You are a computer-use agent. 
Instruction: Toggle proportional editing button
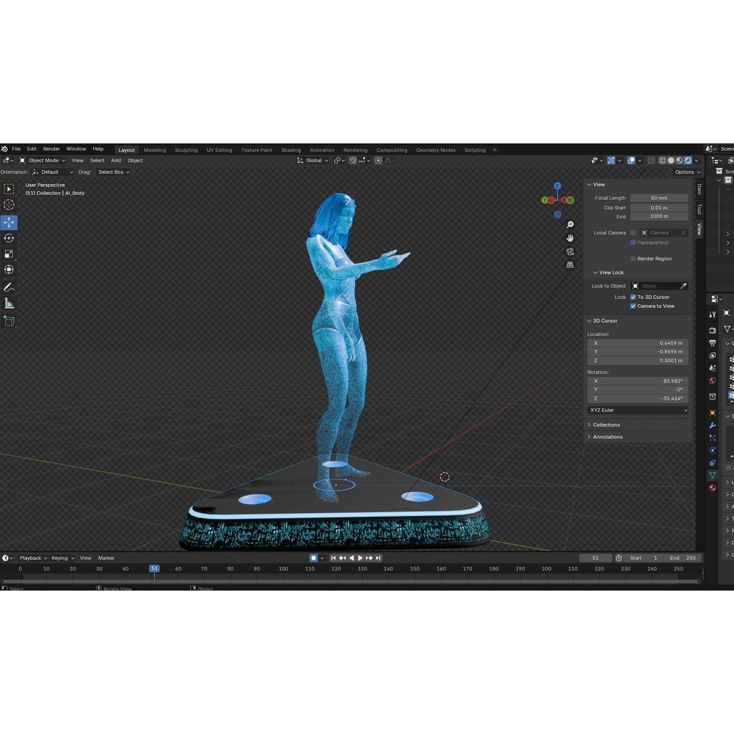(x=379, y=160)
